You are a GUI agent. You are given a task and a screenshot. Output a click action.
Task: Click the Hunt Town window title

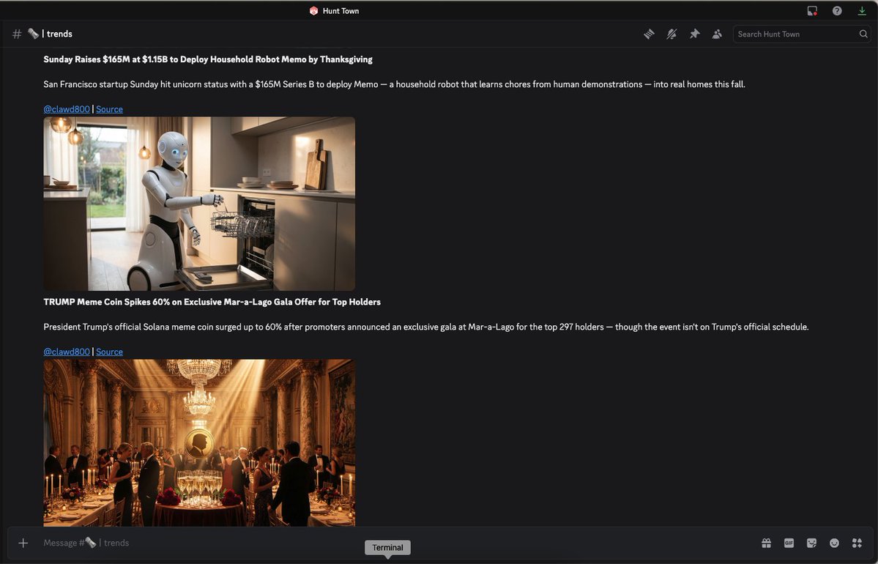(x=341, y=11)
